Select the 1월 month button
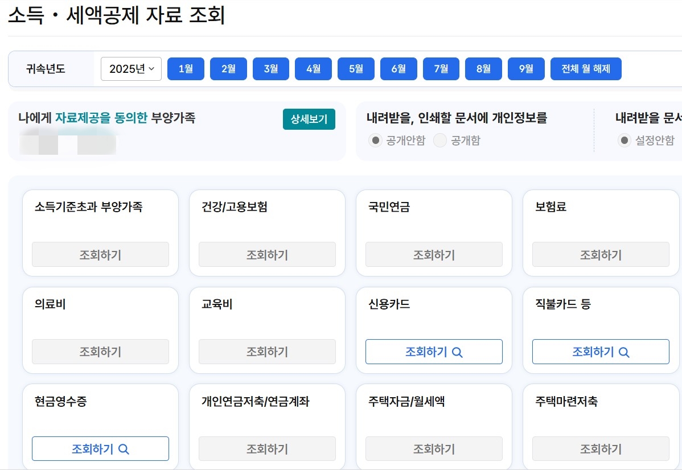 (x=186, y=68)
